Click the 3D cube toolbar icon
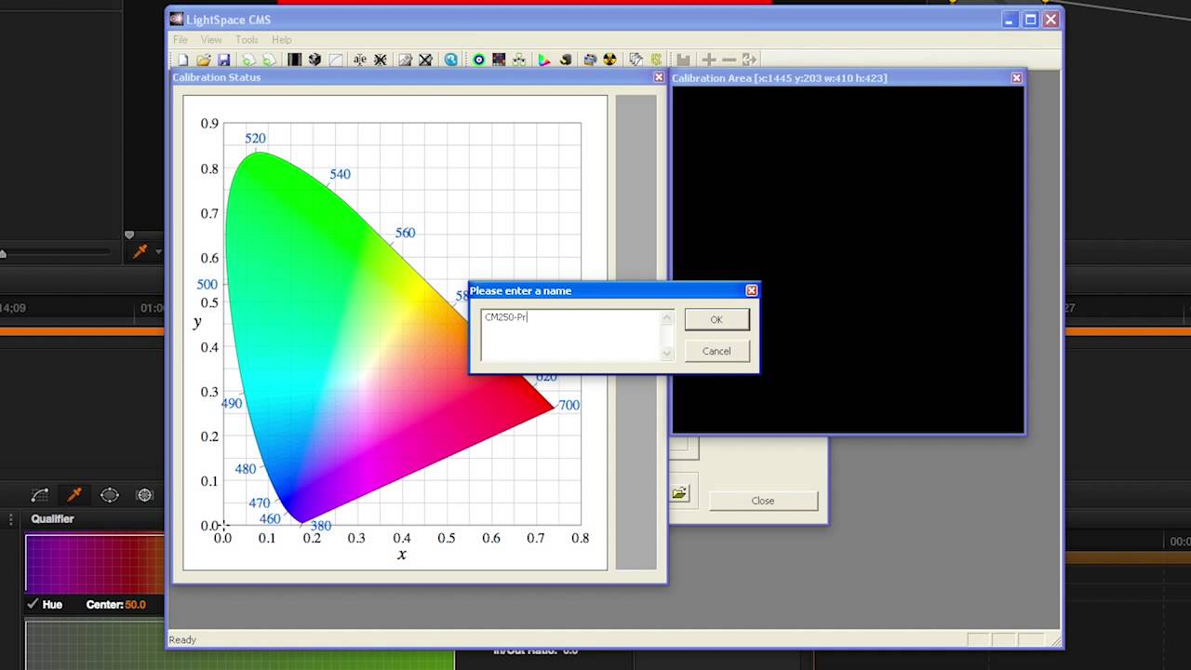Image resolution: width=1191 pixels, height=670 pixels. pyautogui.click(x=314, y=60)
